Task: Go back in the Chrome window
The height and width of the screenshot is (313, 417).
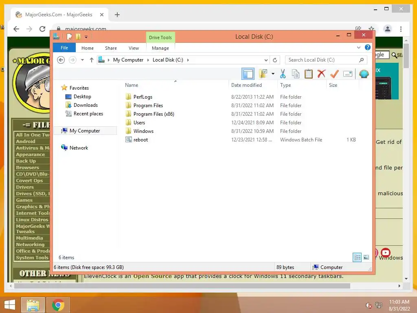Action: pyautogui.click(x=16, y=29)
